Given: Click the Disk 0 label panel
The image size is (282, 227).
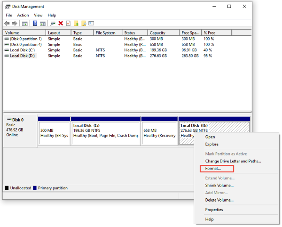Looking at the screenshot, I should tap(20, 131).
